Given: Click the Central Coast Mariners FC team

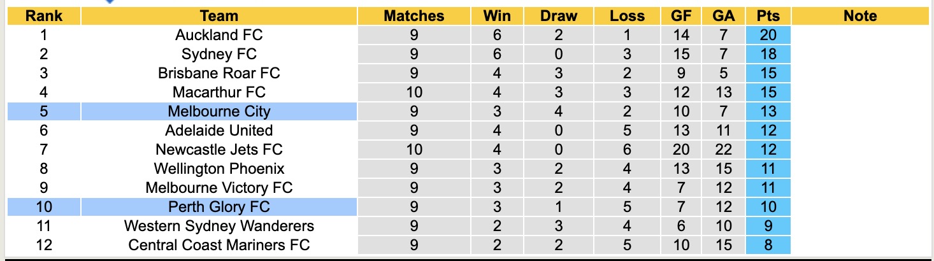Looking at the screenshot, I should [219, 245].
